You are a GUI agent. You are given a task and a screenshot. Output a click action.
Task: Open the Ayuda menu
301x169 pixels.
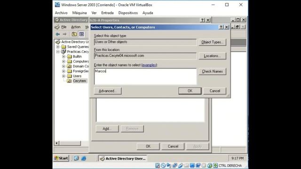[x=148, y=13]
